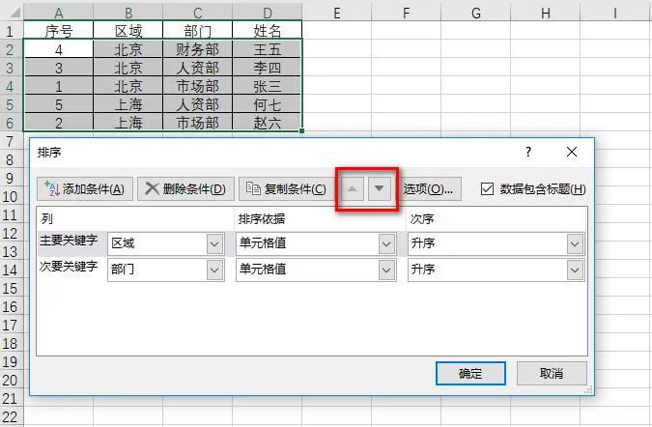
Task: Open primary key order 升序 dropdown
Action: [575, 243]
